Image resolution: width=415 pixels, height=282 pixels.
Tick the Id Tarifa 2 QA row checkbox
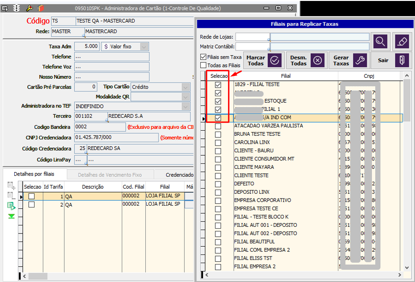coord(32,205)
